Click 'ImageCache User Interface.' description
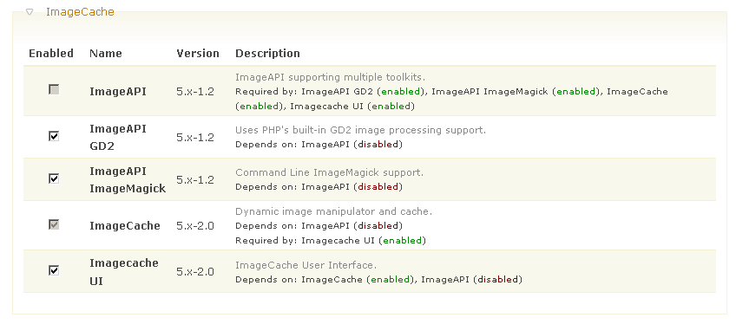 click(306, 265)
